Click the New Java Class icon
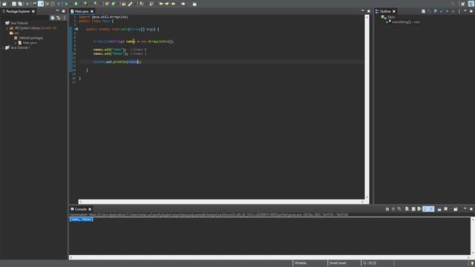475x267 pixels. click(114, 4)
